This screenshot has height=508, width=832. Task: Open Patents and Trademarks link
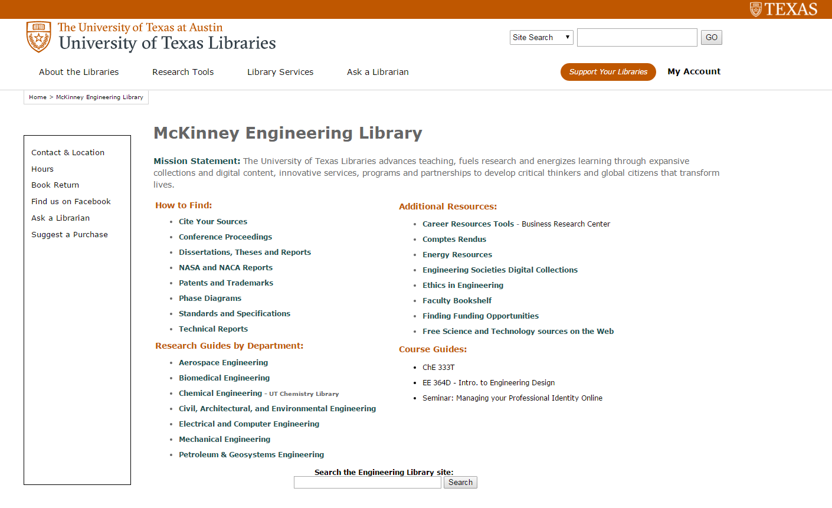226,283
